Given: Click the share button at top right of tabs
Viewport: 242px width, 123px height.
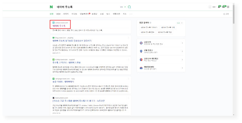Looking at the screenshot, I should pos(226,14).
